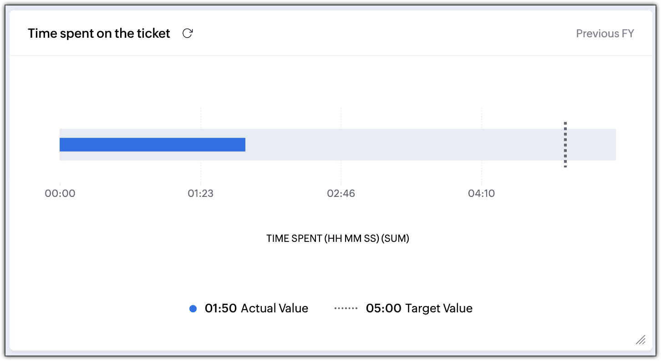
Task: Click the 01:23 axis label
Action: tap(201, 194)
